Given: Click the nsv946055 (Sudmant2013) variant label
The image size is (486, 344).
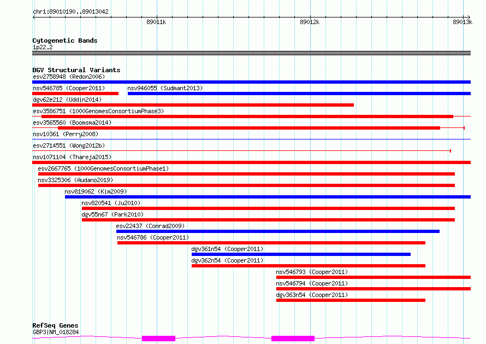Looking at the screenshot, I should click(165, 88).
